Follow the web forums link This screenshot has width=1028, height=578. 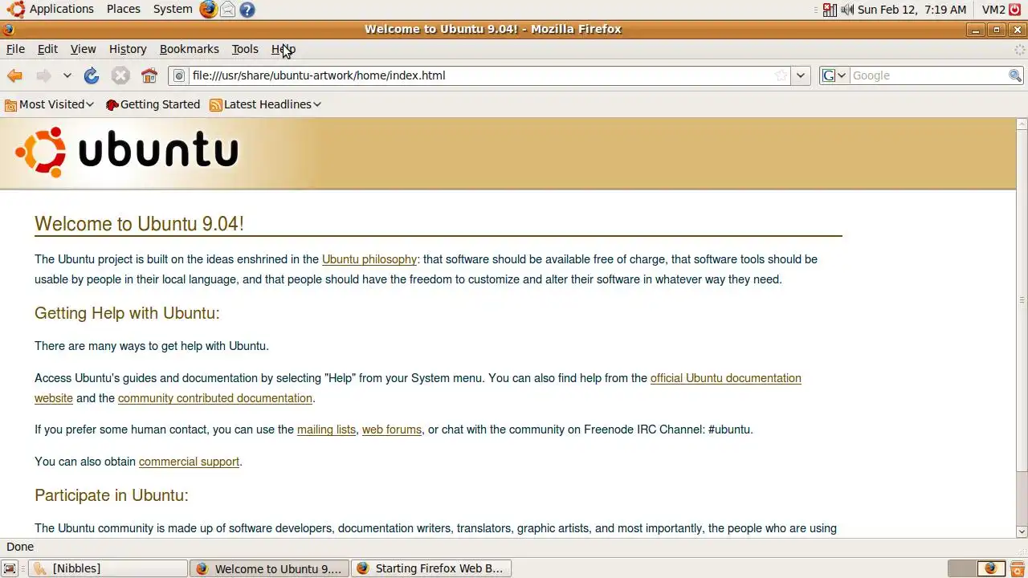391,429
